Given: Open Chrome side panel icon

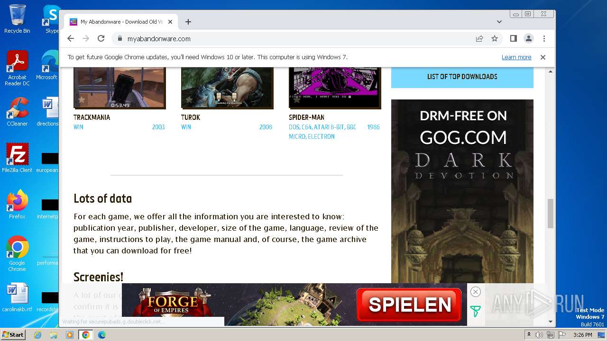Looking at the screenshot, I should 514,39.
